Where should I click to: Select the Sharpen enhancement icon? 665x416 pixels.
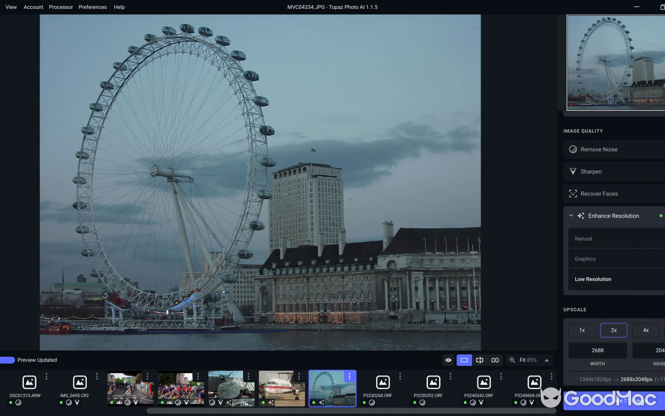tap(573, 171)
